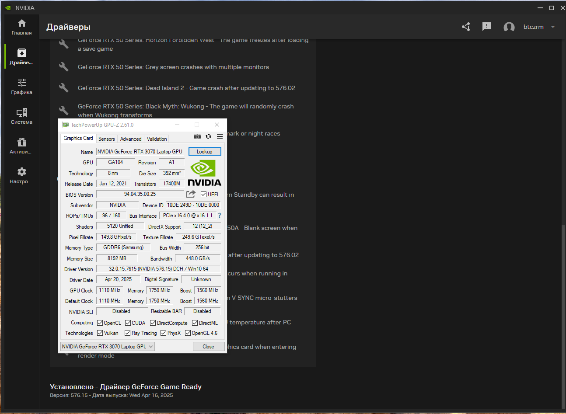Expand the GPU selection dropdown
This screenshot has height=414, width=566.
click(108, 347)
